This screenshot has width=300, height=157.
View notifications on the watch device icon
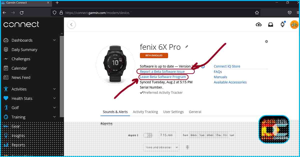pos(282,24)
